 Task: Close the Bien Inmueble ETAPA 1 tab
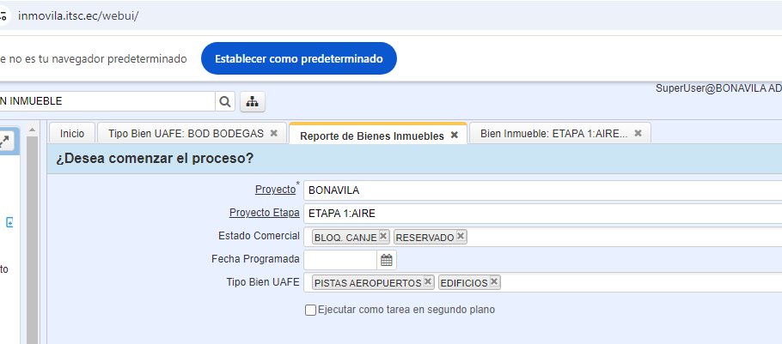coord(638,134)
